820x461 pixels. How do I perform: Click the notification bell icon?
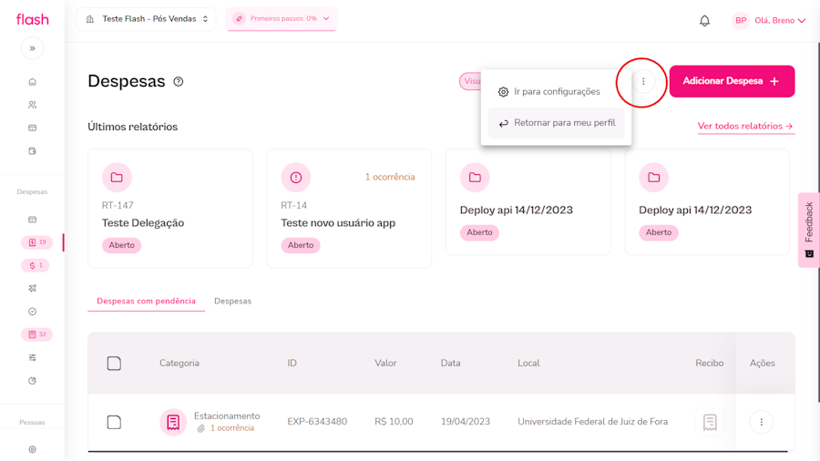[704, 20]
